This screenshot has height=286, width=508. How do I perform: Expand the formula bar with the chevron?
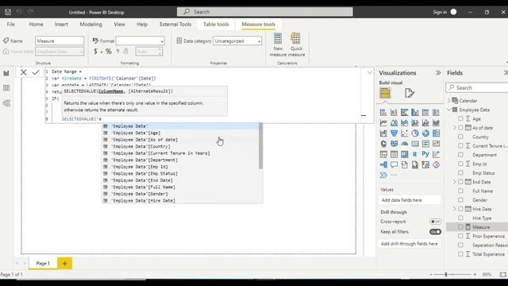[x=370, y=72]
